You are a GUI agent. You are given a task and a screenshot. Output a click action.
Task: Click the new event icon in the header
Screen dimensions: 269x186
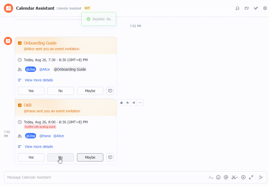coord(247,8)
